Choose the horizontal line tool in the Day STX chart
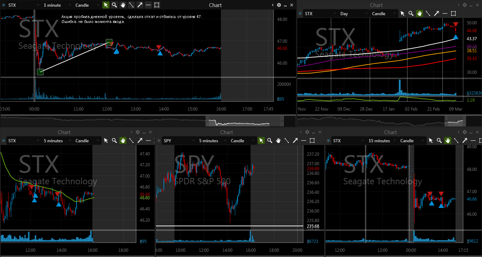This screenshot has height=257, width=482. pyautogui.click(x=445, y=13)
